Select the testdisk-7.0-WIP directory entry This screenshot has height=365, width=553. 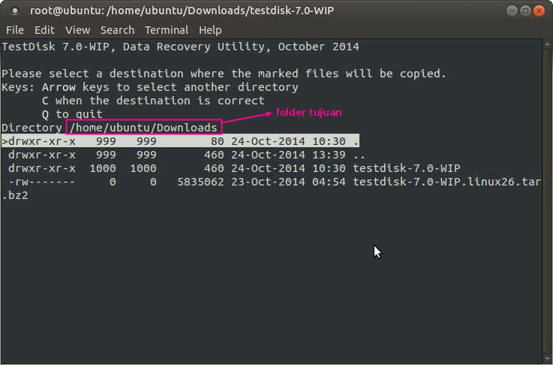coord(406,168)
